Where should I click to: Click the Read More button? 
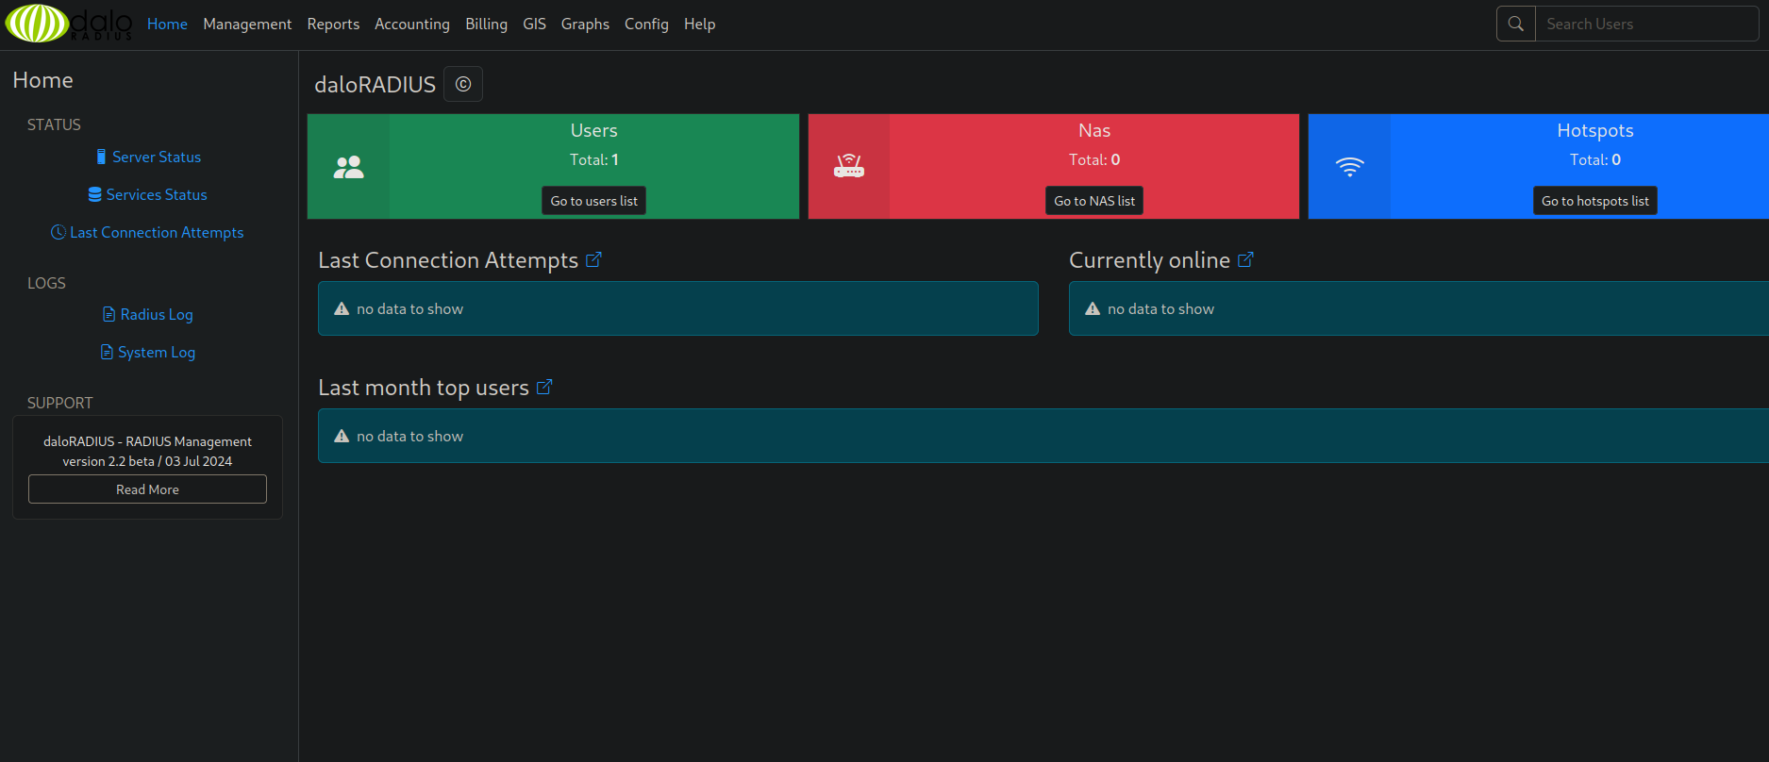click(147, 489)
